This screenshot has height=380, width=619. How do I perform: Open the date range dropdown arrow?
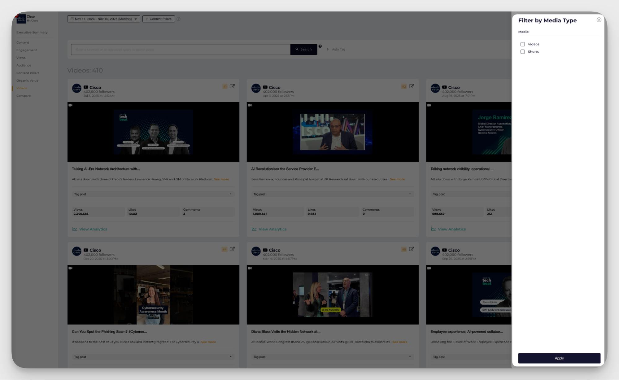(136, 19)
